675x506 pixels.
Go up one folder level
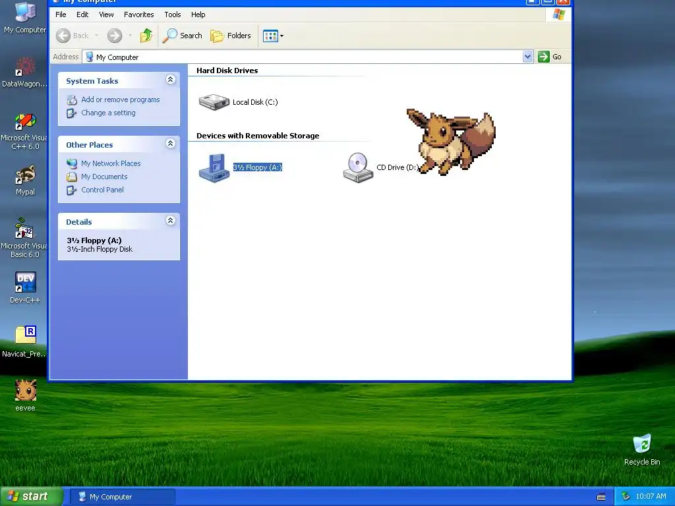(146, 36)
